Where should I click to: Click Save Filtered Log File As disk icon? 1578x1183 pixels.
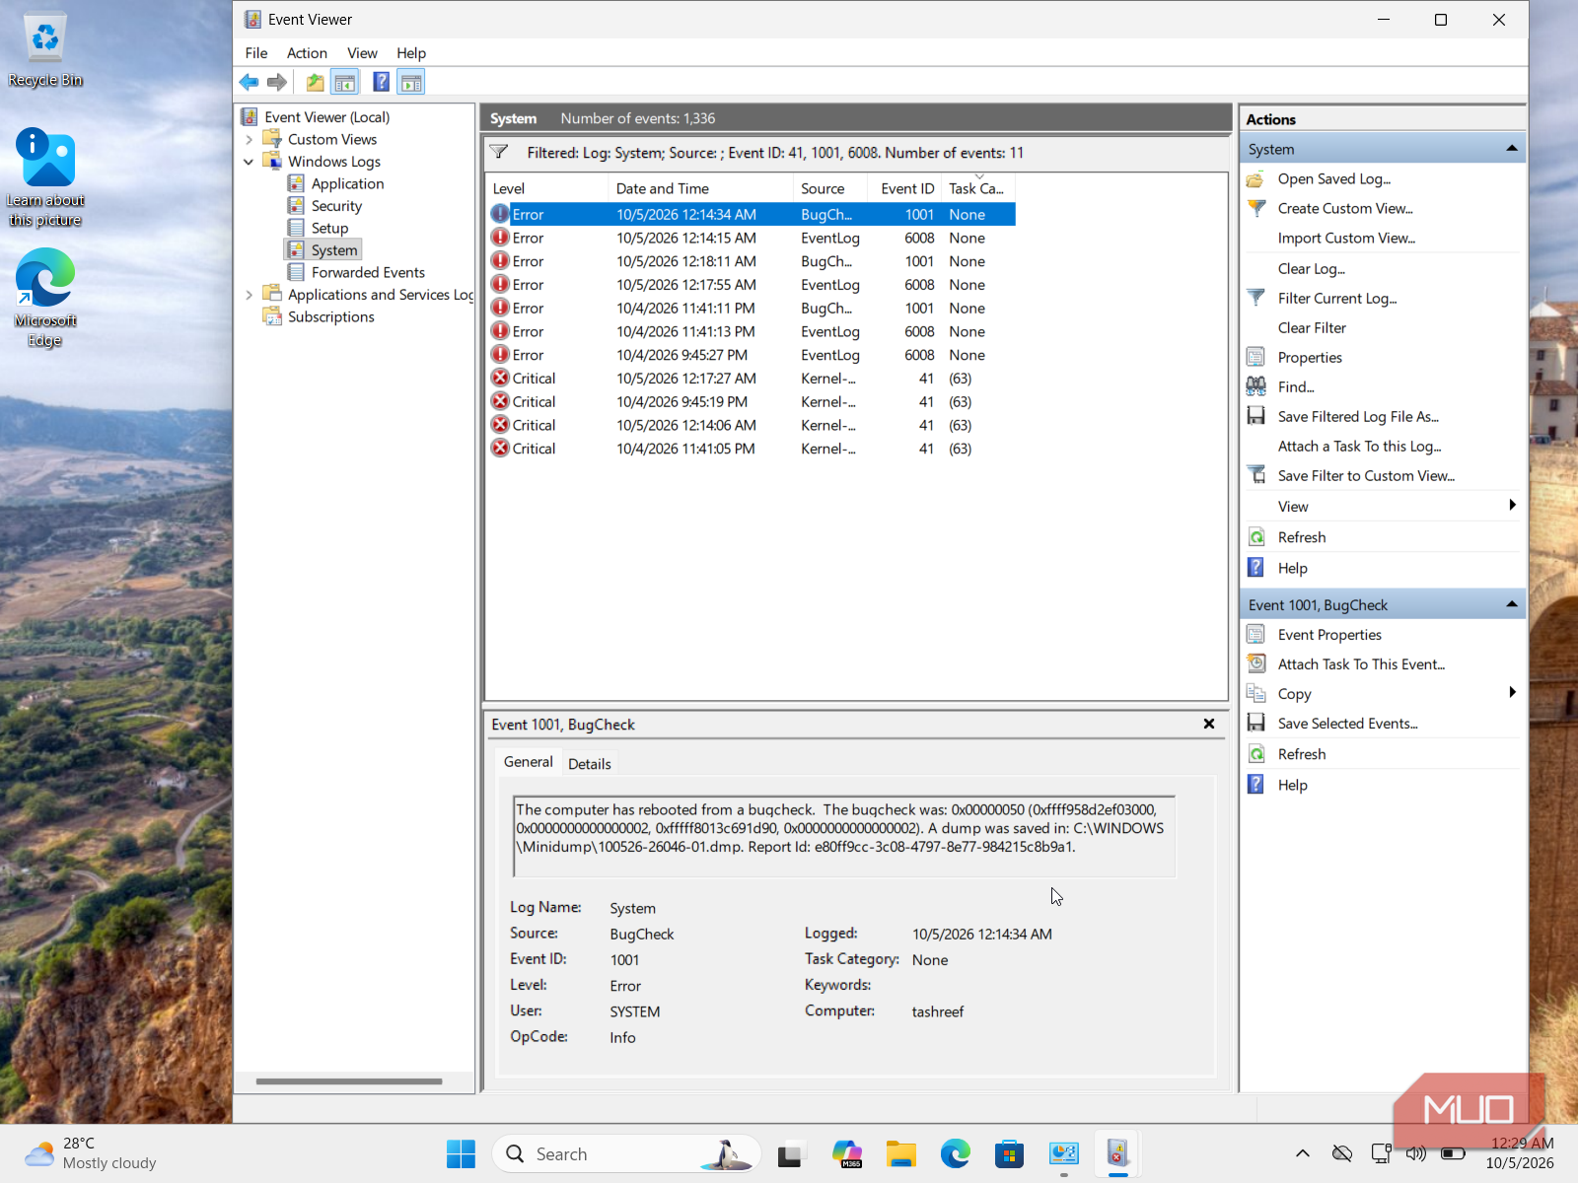pos(1255,416)
